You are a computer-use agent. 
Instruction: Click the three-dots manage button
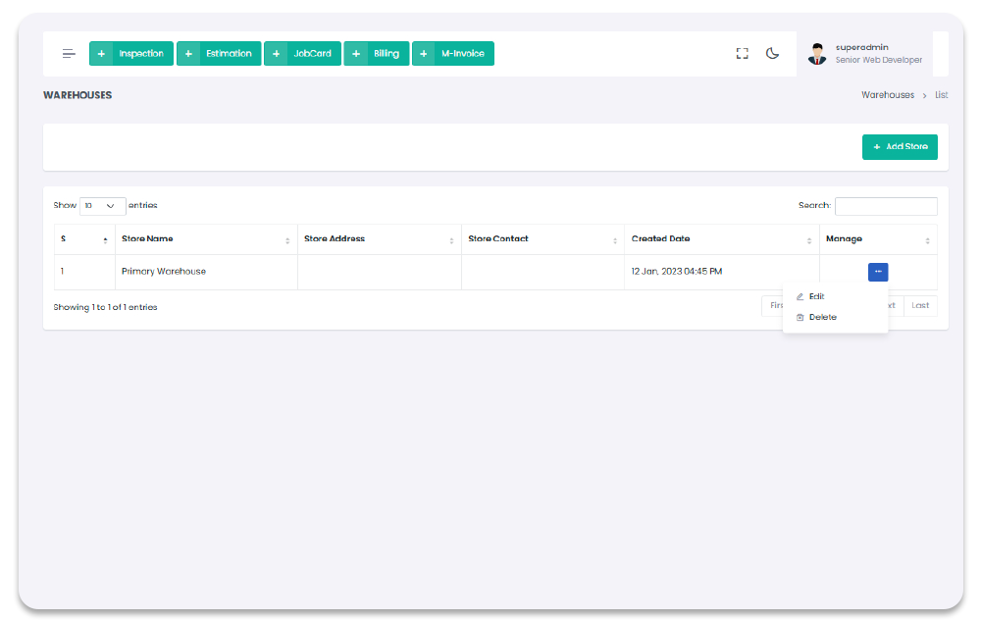click(x=878, y=272)
